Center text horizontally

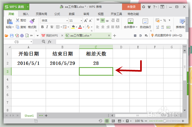pos(103,27)
